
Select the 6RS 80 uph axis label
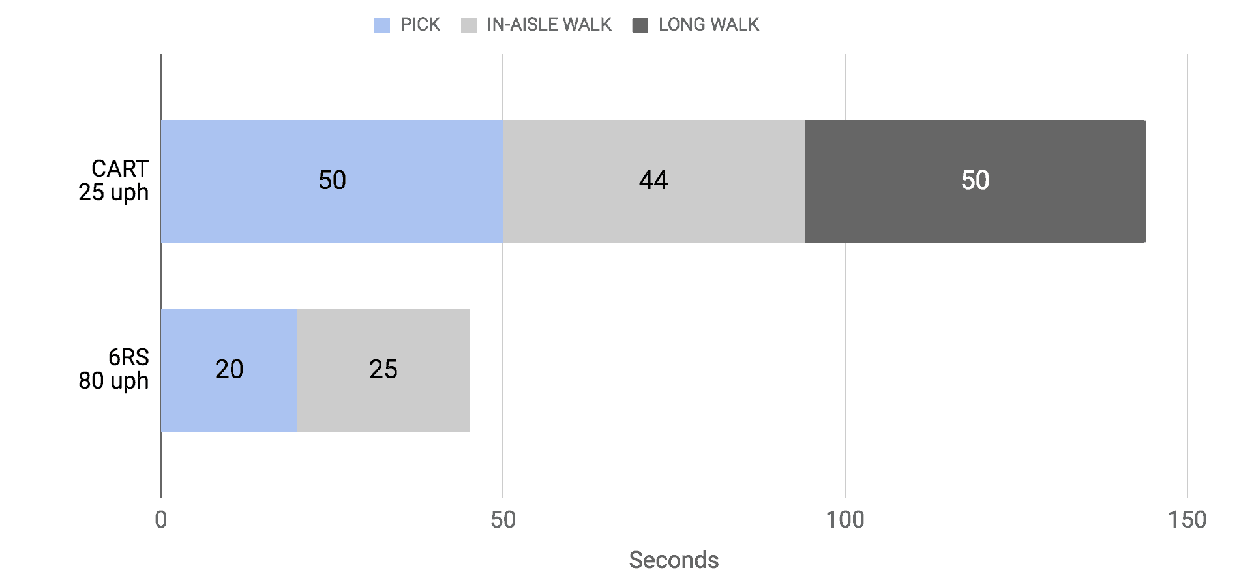coord(114,369)
